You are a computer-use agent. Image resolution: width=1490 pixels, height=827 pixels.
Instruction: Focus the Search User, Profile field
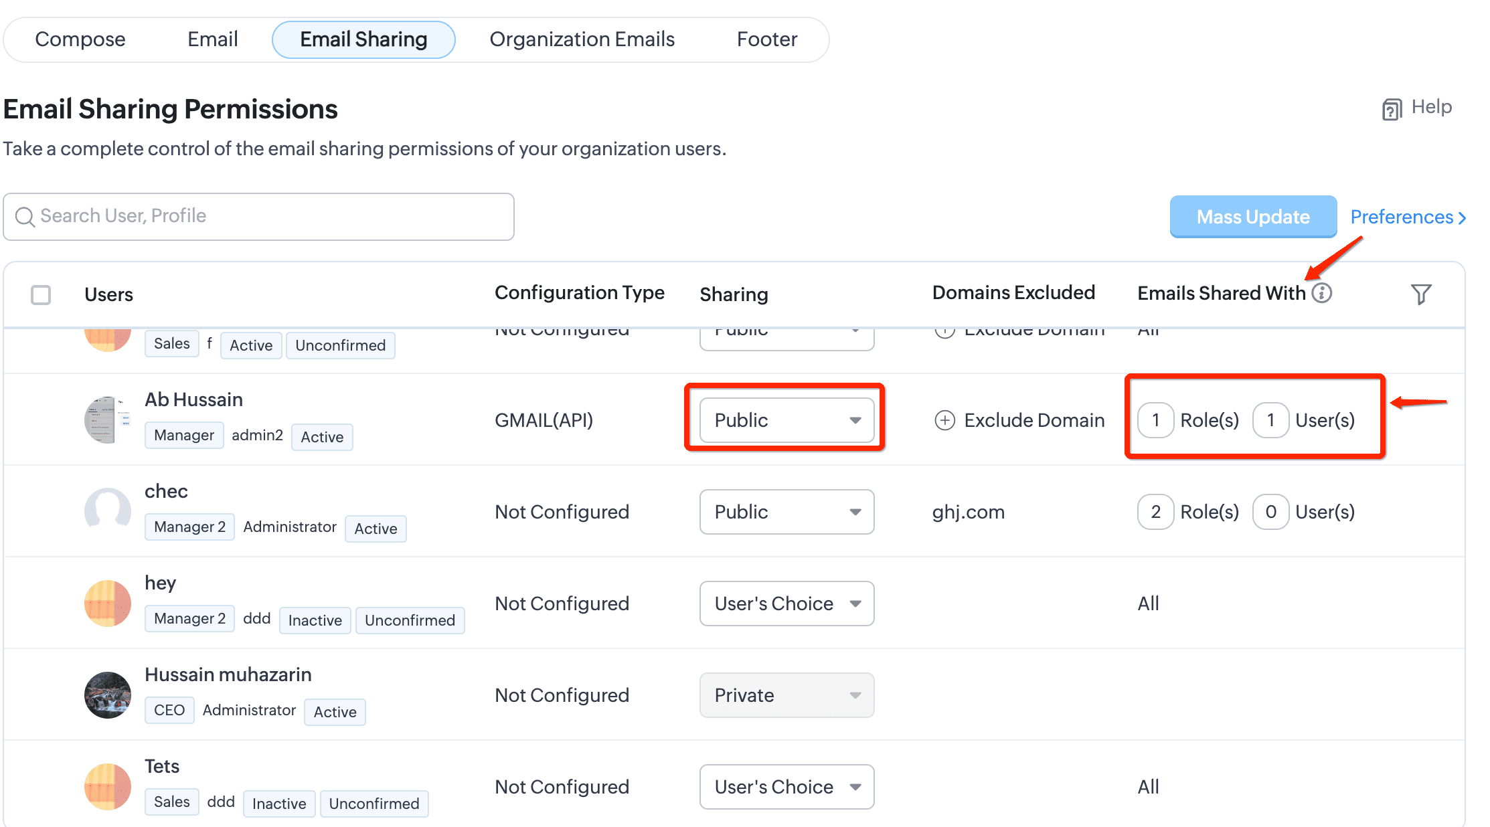pos(268,216)
